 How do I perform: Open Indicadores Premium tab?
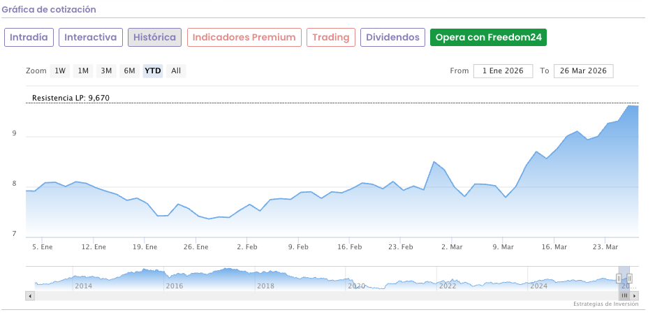click(x=244, y=37)
